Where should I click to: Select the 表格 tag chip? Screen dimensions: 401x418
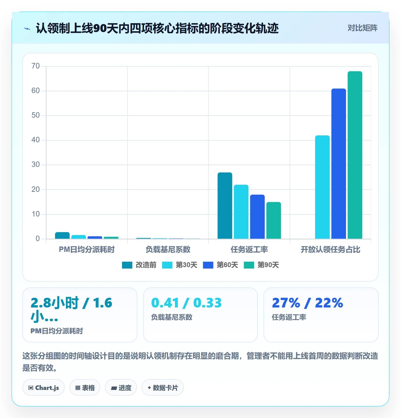85,388
